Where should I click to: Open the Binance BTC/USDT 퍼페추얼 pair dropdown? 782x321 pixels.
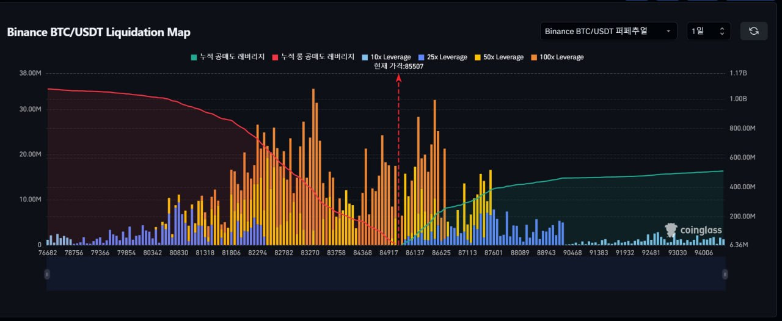coord(608,31)
